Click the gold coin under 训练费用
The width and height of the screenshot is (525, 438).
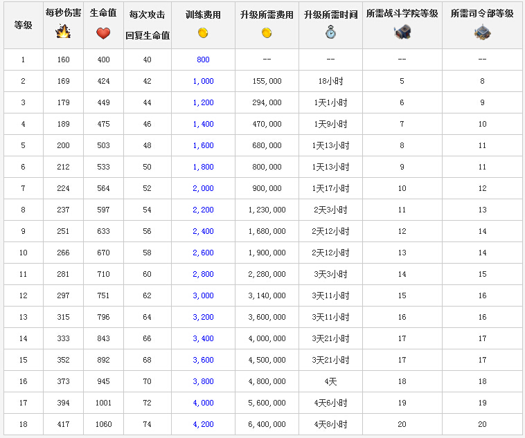203,33
